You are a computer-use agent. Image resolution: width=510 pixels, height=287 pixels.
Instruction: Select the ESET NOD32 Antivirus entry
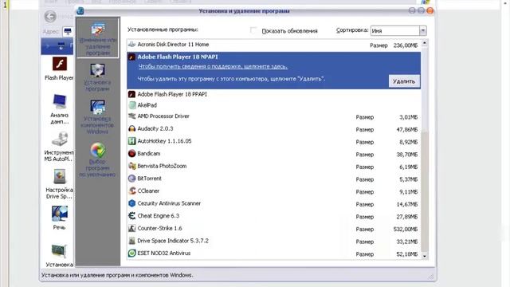[273, 254]
